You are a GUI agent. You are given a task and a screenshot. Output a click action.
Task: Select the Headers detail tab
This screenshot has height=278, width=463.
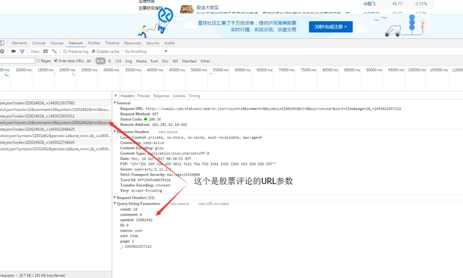(127, 96)
